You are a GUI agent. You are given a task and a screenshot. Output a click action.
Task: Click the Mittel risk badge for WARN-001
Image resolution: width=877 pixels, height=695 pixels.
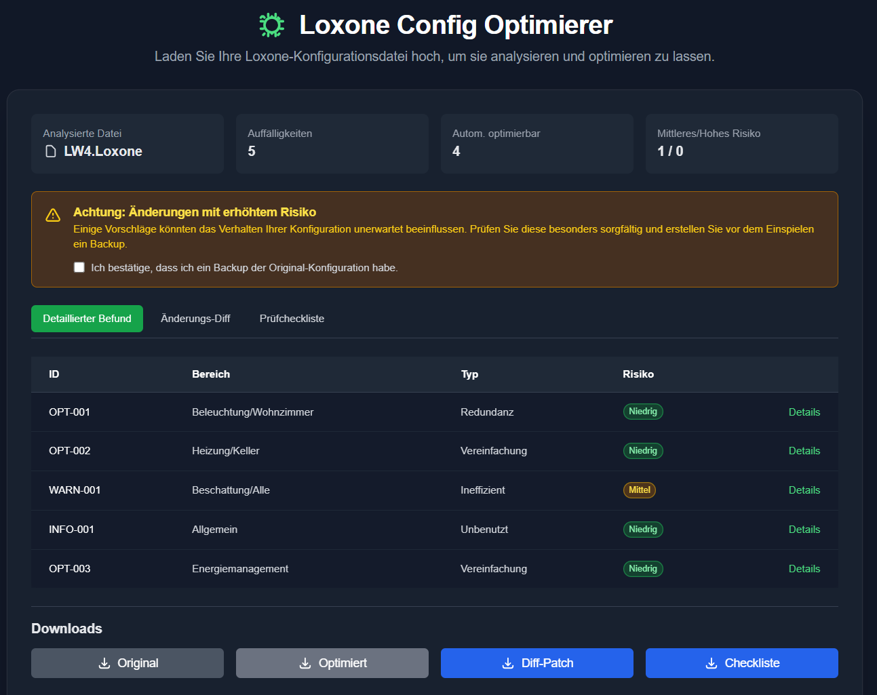click(640, 490)
